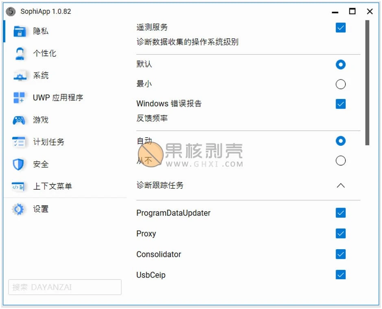This screenshot has height=309, width=382.
Task: Open the 上下文菜单 context menu section
Action: 18,186
